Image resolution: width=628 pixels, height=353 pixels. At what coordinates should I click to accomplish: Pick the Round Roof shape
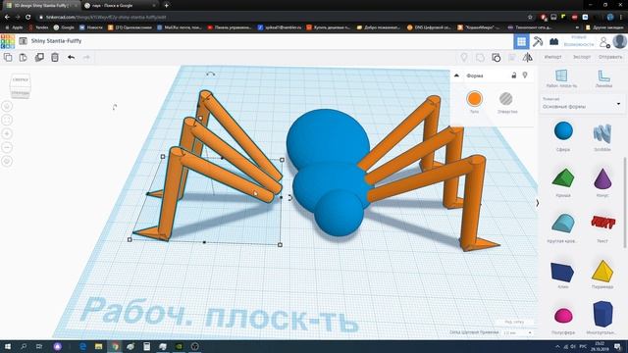click(562, 223)
